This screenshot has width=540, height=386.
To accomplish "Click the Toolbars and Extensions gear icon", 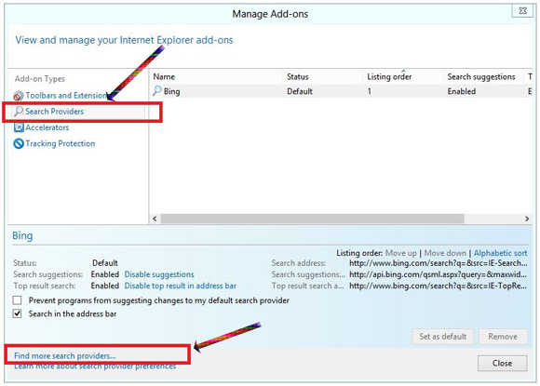I will (x=19, y=96).
